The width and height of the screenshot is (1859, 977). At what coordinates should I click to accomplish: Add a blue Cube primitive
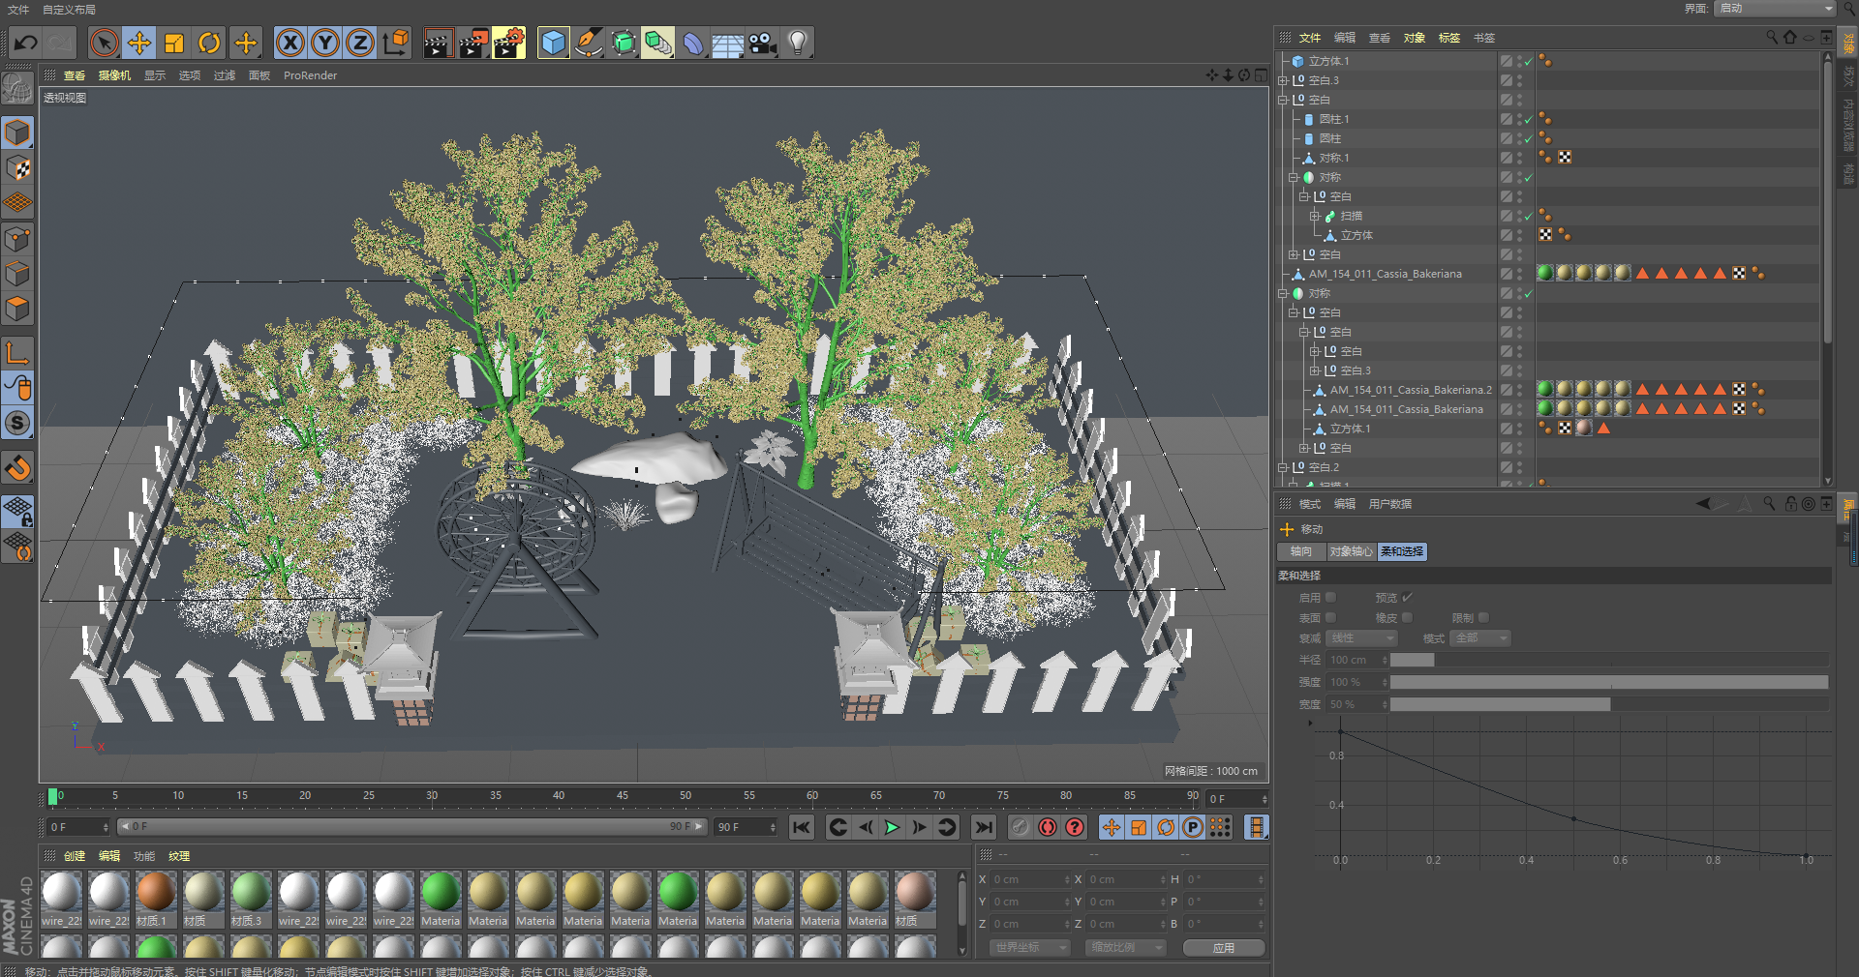[553, 43]
